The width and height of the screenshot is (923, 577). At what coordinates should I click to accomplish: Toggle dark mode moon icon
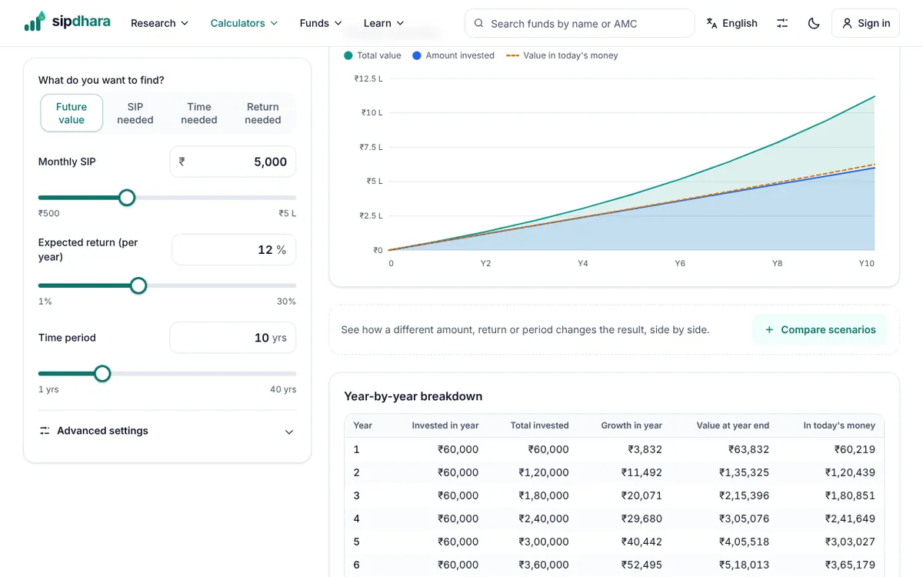(x=814, y=23)
